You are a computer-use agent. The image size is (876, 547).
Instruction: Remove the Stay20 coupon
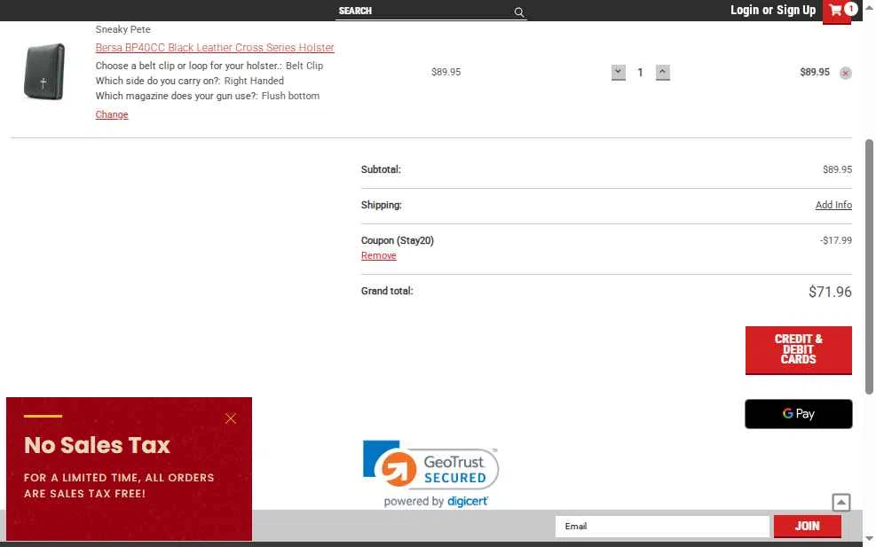378,255
